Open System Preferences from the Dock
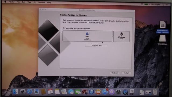Image resolution: width=172 pixels, height=97 pixels. coord(119,92)
